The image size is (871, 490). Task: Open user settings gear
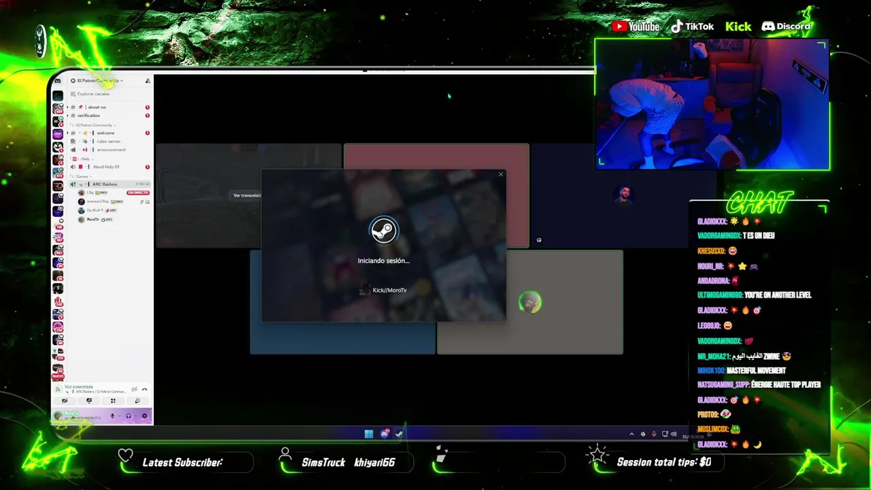[144, 416]
